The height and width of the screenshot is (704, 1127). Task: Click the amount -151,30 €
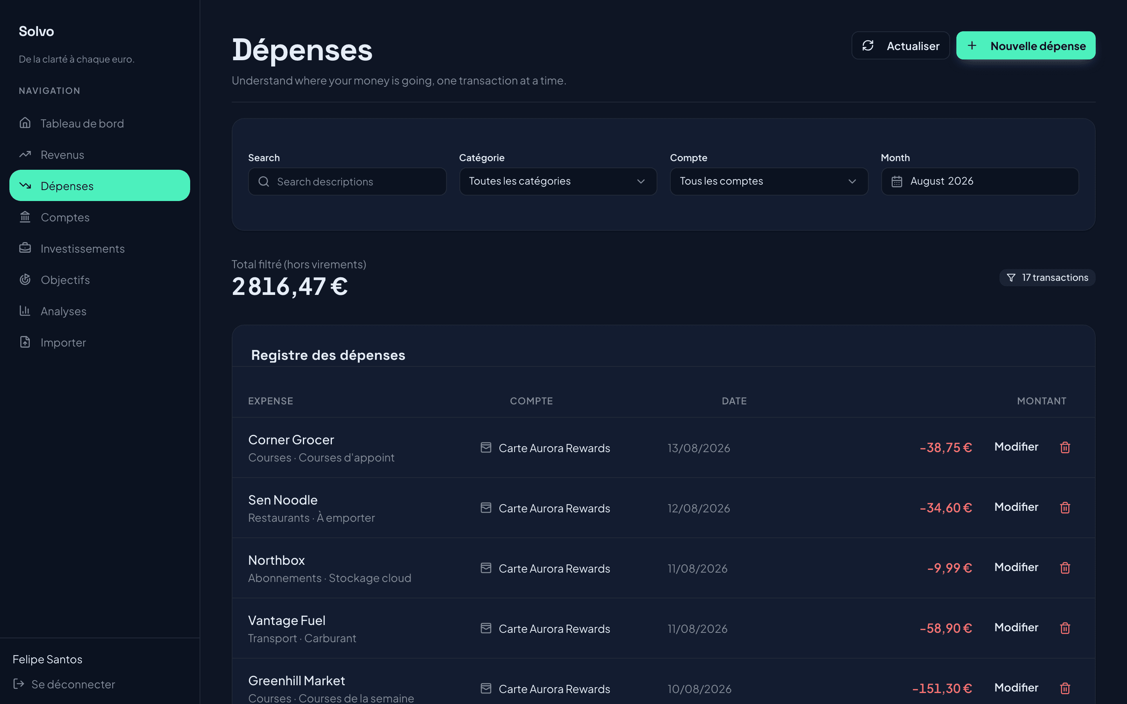point(942,688)
